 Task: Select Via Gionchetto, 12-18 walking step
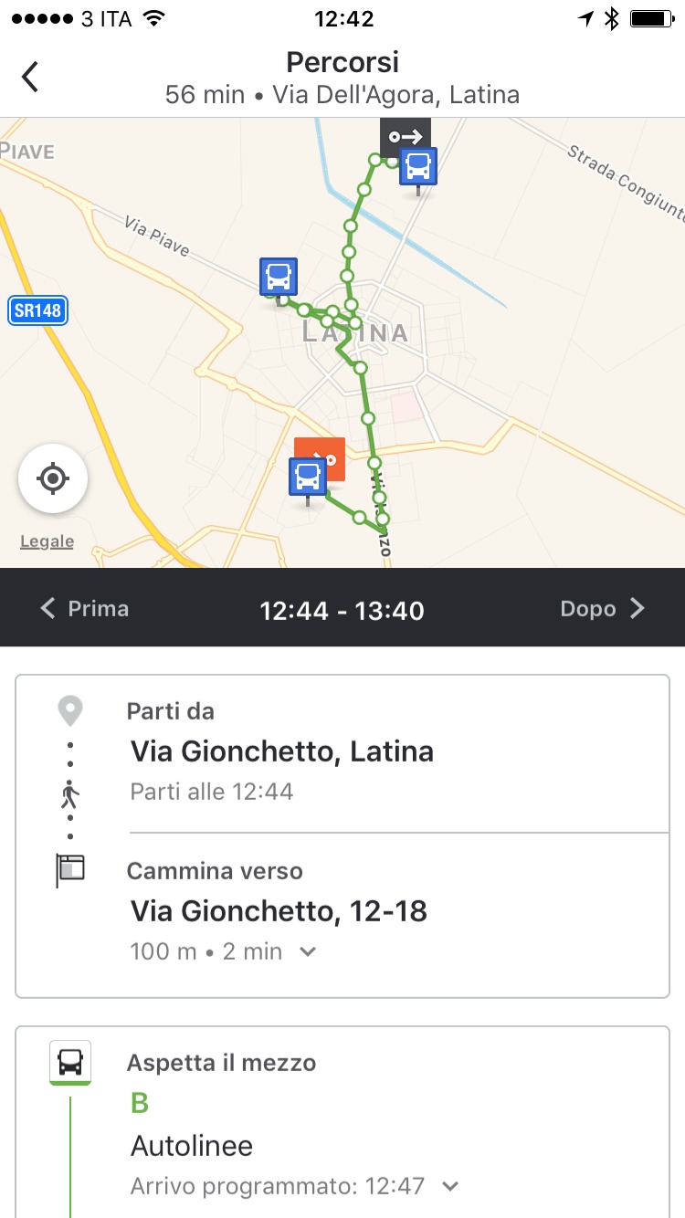tap(279, 910)
